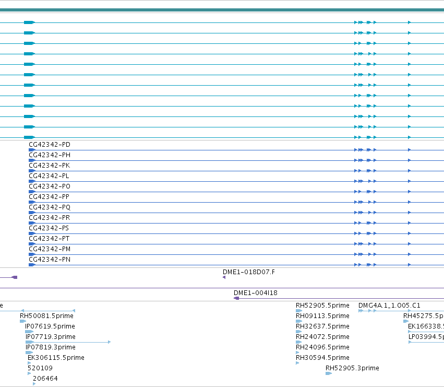
Task: Select the CG42342-PL transcript label
Action: tap(49, 176)
